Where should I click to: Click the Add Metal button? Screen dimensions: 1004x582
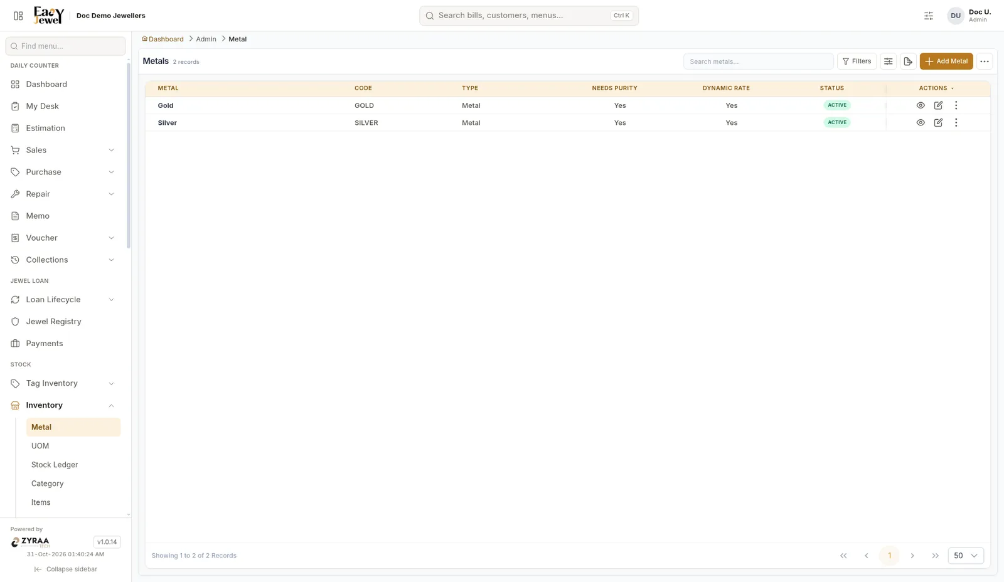tap(946, 61)
